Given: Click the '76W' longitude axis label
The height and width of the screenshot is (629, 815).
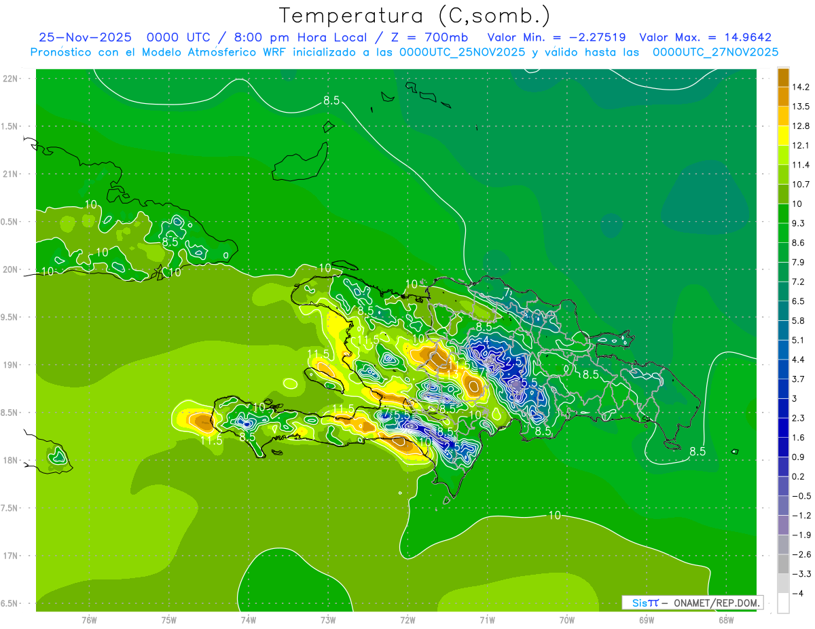Looking at the screenshot, I should (89, 621).
